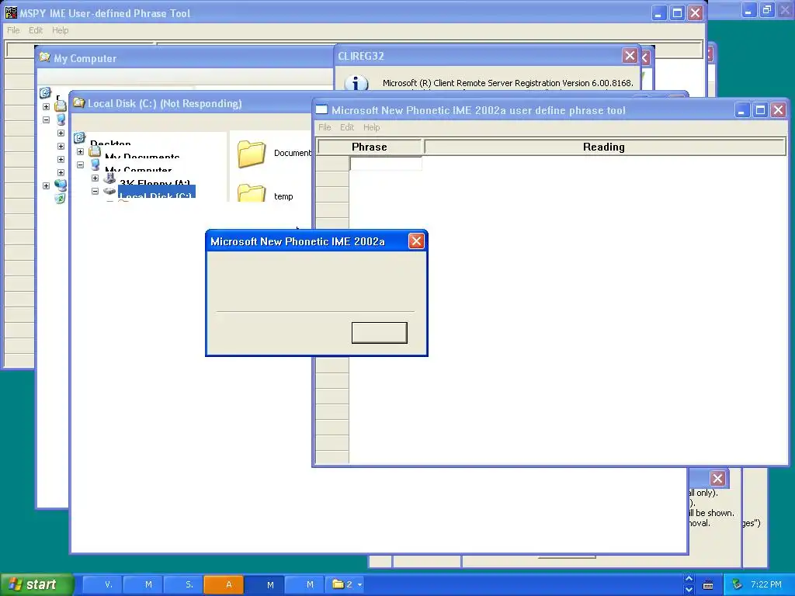The image size is (795, 596).
Task: Expand My Network Places node in My Computer window
Action: (46, 186)
